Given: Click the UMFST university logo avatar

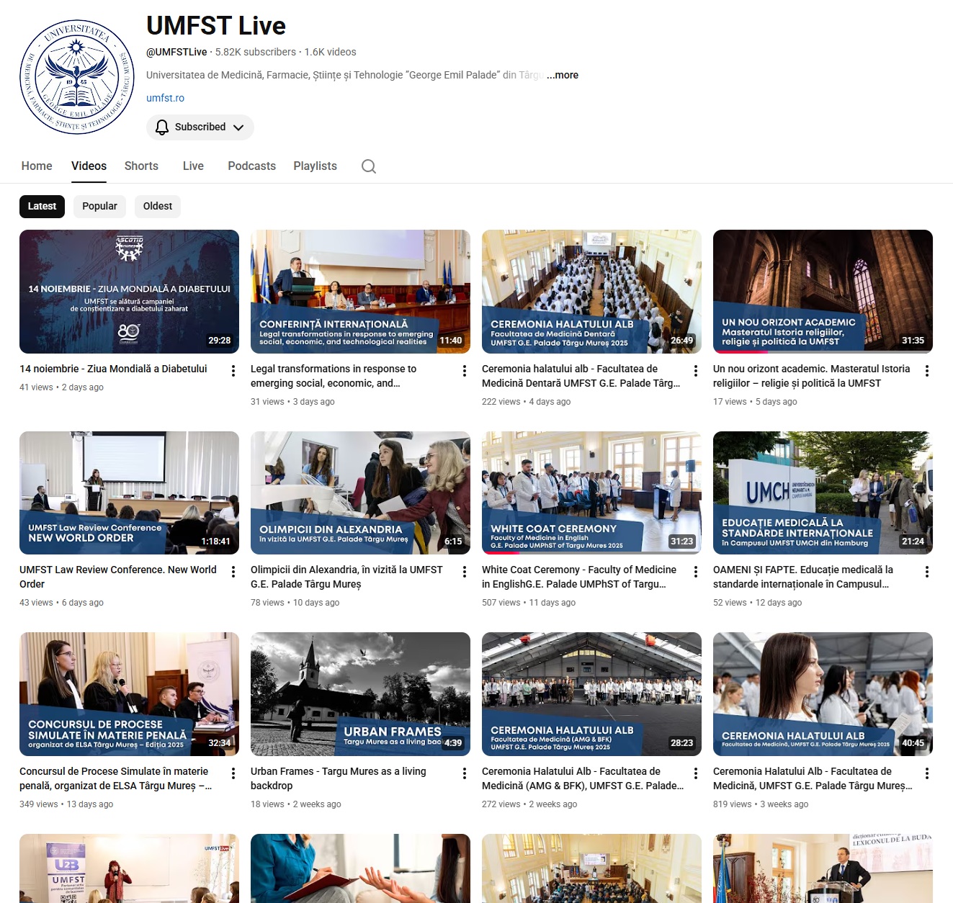Looking at the screenshot, I should pos(77,77).
